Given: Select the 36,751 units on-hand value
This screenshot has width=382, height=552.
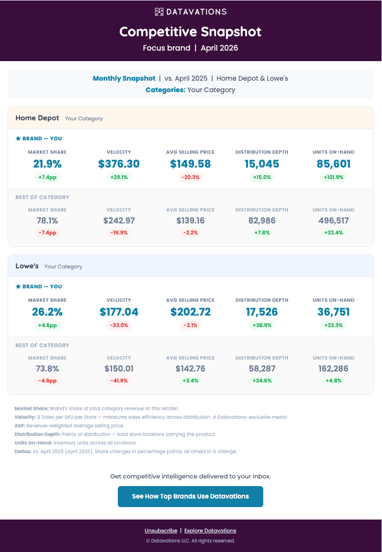Looking at the screenshot, I should 333,312.
